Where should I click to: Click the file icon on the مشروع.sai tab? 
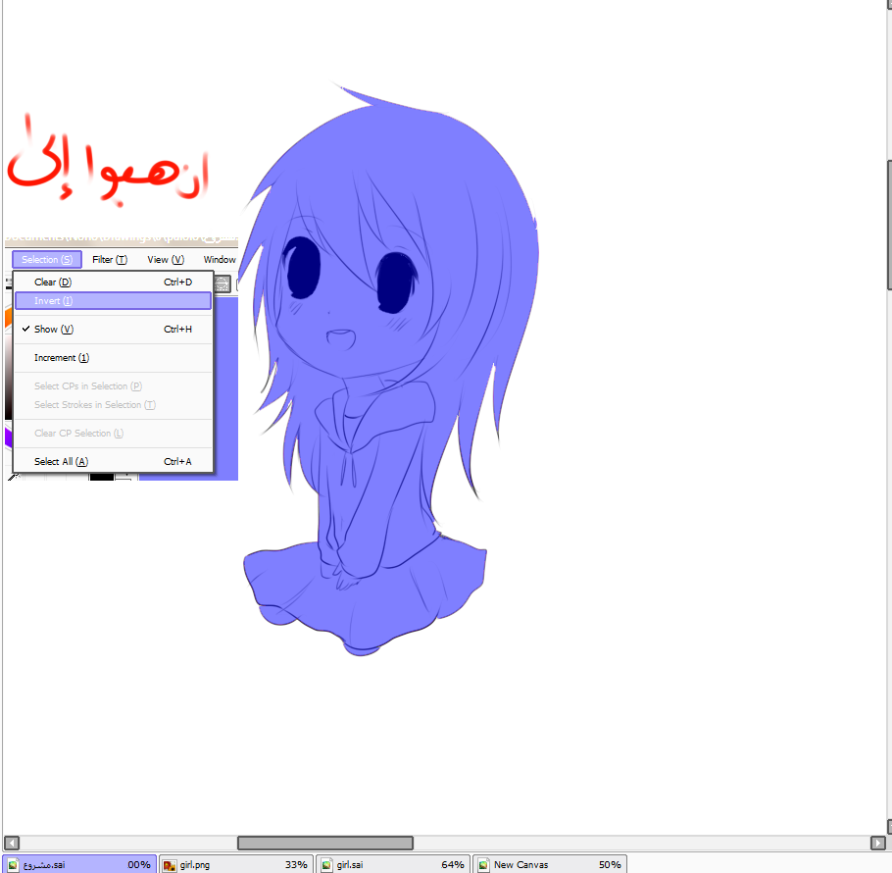point(13,865)
